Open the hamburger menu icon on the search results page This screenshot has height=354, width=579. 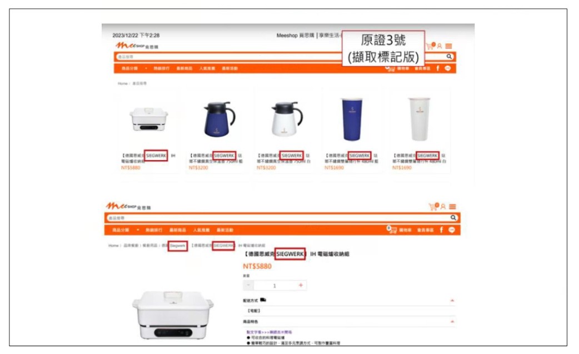point(448,46)
